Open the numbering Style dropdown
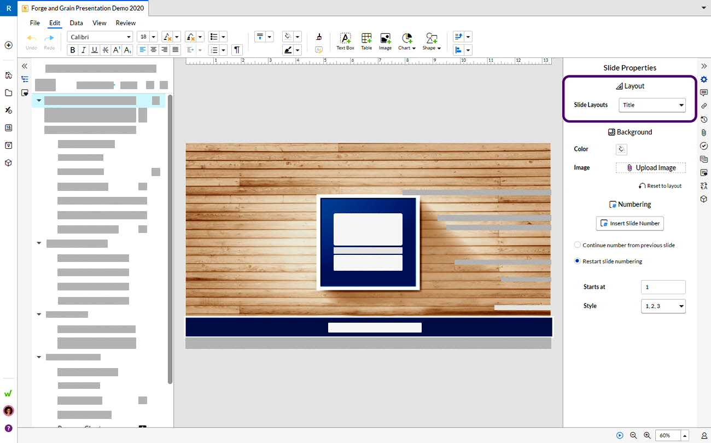This screenshot has height=443, width=711. (x=663, y=306)
